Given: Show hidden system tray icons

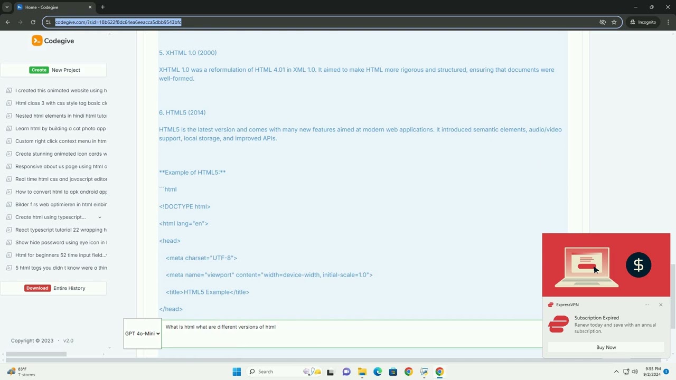Looking at the screenshot, I should pos(616,372).
